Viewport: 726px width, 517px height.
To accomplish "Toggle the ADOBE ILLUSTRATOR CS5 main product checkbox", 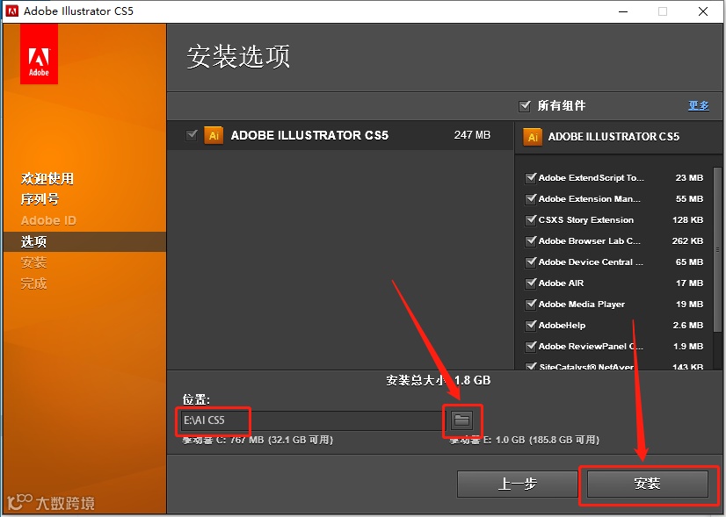I will [x=192, y=135].
